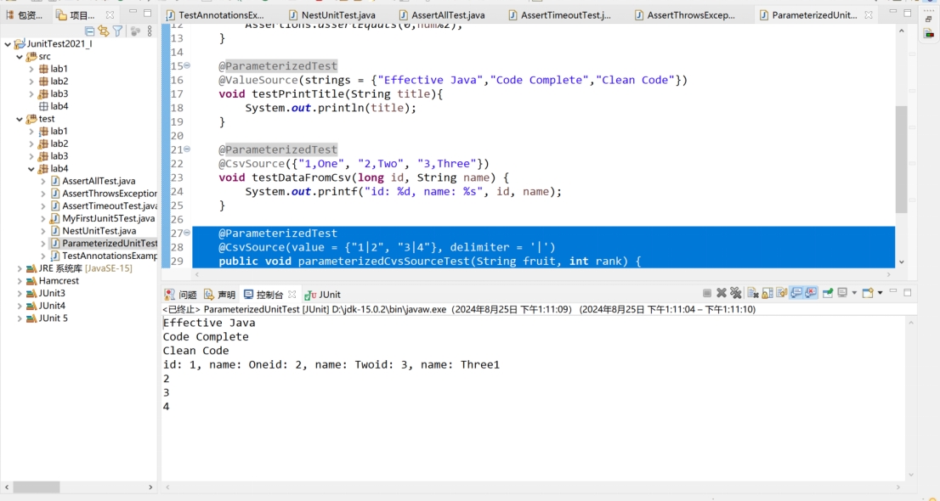
Task: Enable Link with Editor in package explorer
Action: click(x=104, y=30)
